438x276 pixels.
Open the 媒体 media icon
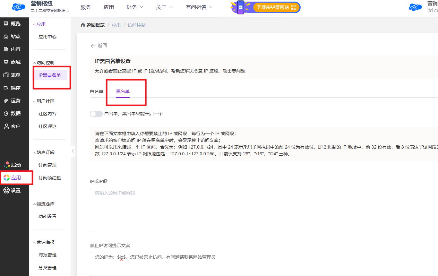(x=6, y=88)
